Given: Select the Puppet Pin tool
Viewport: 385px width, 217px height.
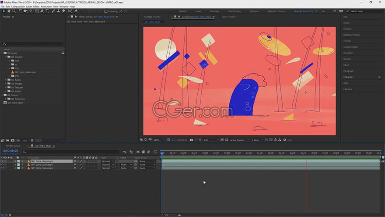Looking at the screenshot, I should (x=76, y=11).
